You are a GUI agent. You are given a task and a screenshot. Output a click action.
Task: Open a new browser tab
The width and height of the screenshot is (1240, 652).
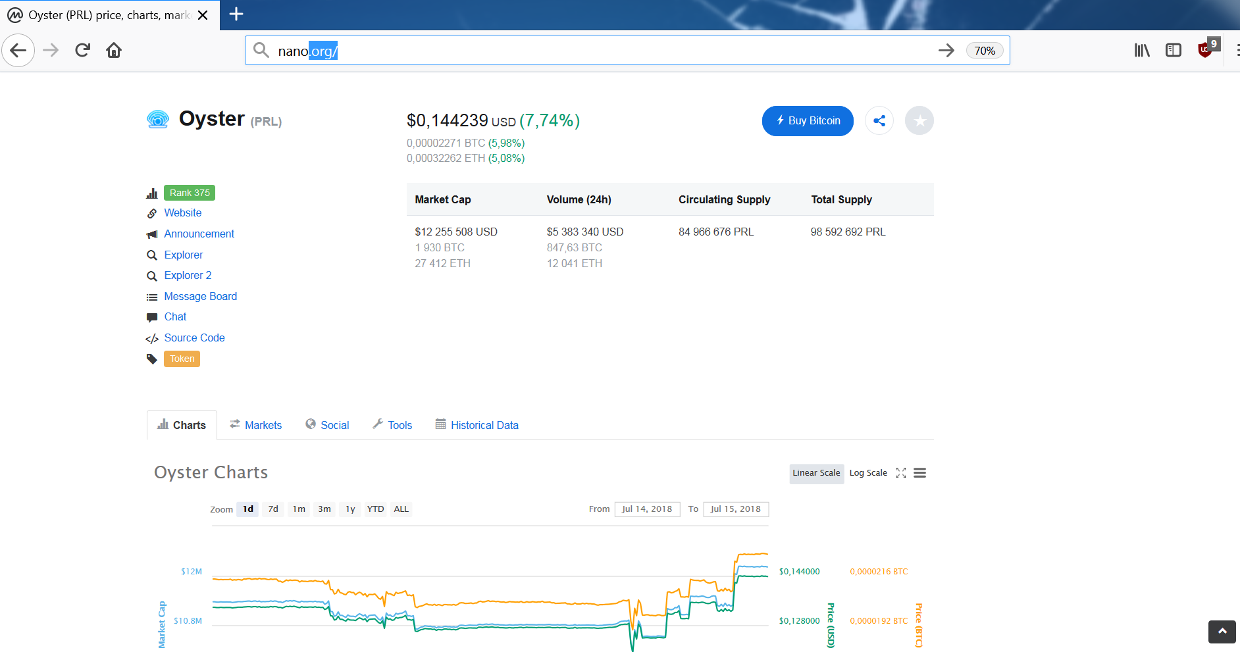pyautogui.click(x=236, y=14)
